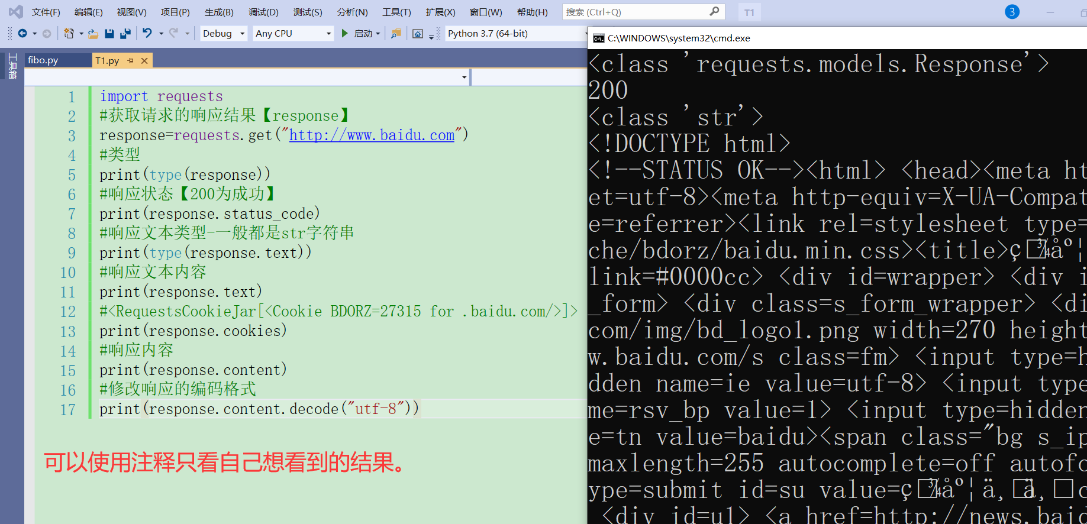
Task: Open the 调试(D) menu
Action: point(263,12)
